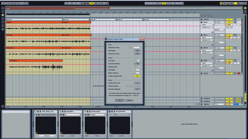Toggle Normalize option in export dialog
The width and height of the screenshot is (248, 139).
point(137,51)
